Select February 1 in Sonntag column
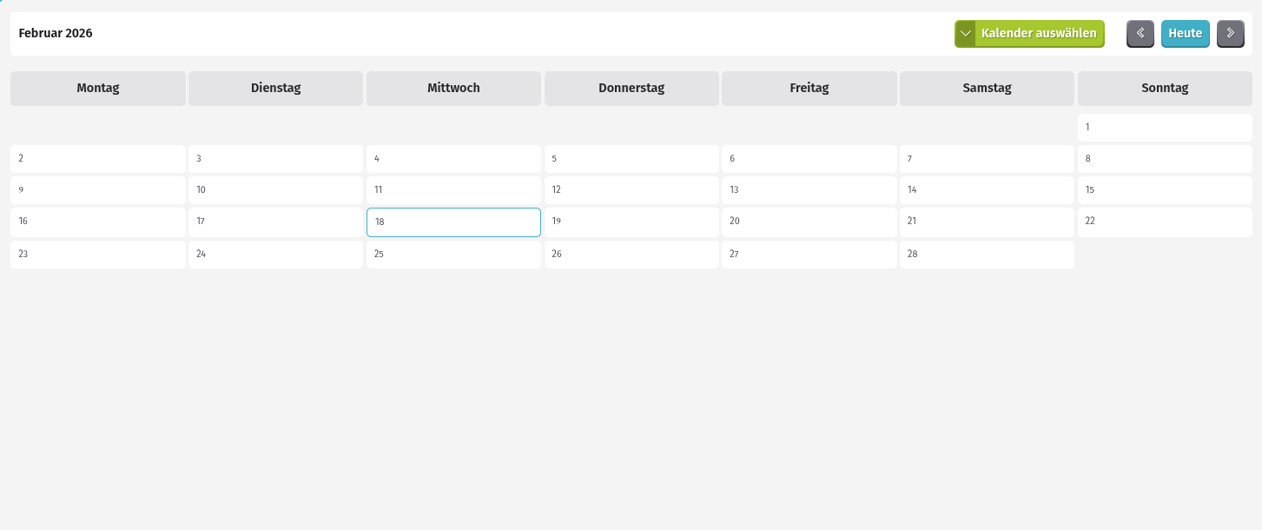The image size is (1262, 530). (1164, 128)
